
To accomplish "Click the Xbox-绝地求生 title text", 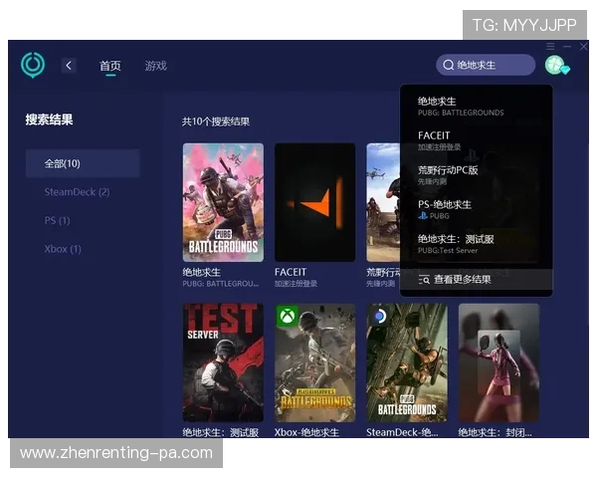I will click(x=306, y=432).
